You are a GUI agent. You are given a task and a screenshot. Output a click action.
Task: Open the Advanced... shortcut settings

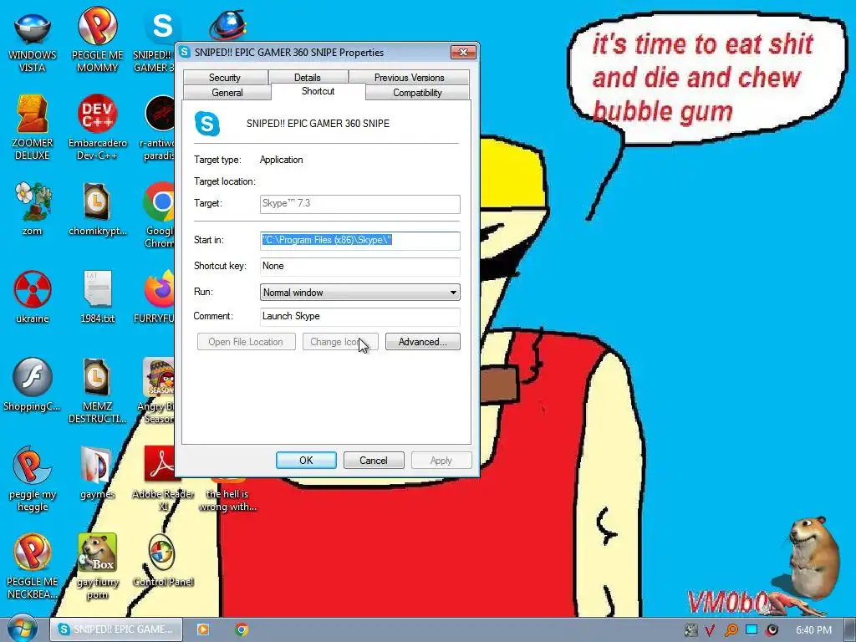pos(422,342)
